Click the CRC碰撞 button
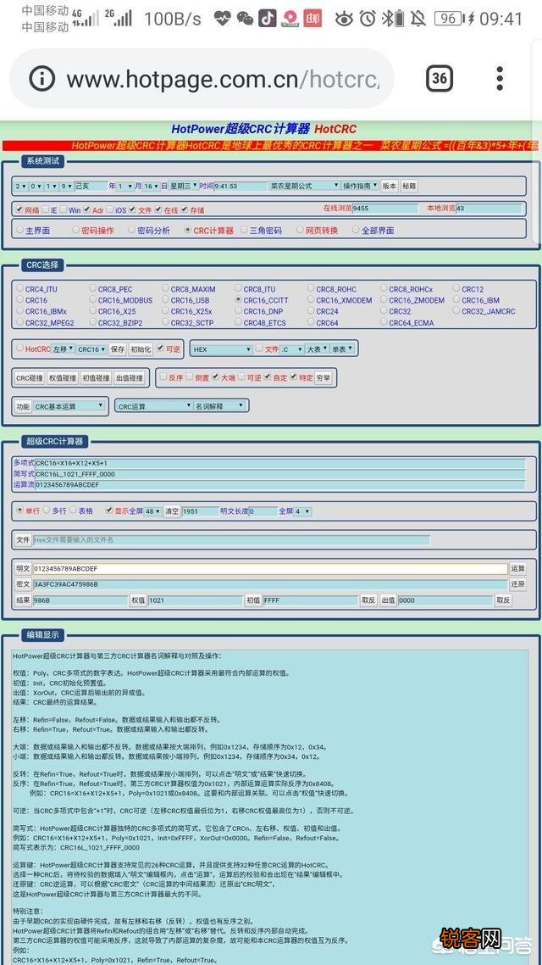 click(x=30, y=377)
